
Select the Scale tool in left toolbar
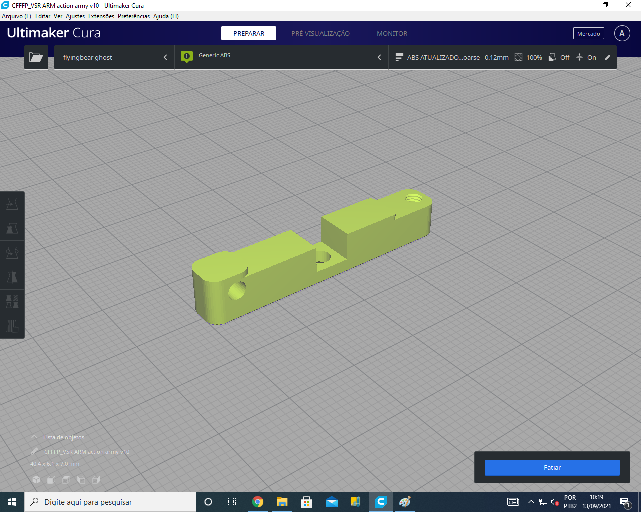tap(12, 228)
